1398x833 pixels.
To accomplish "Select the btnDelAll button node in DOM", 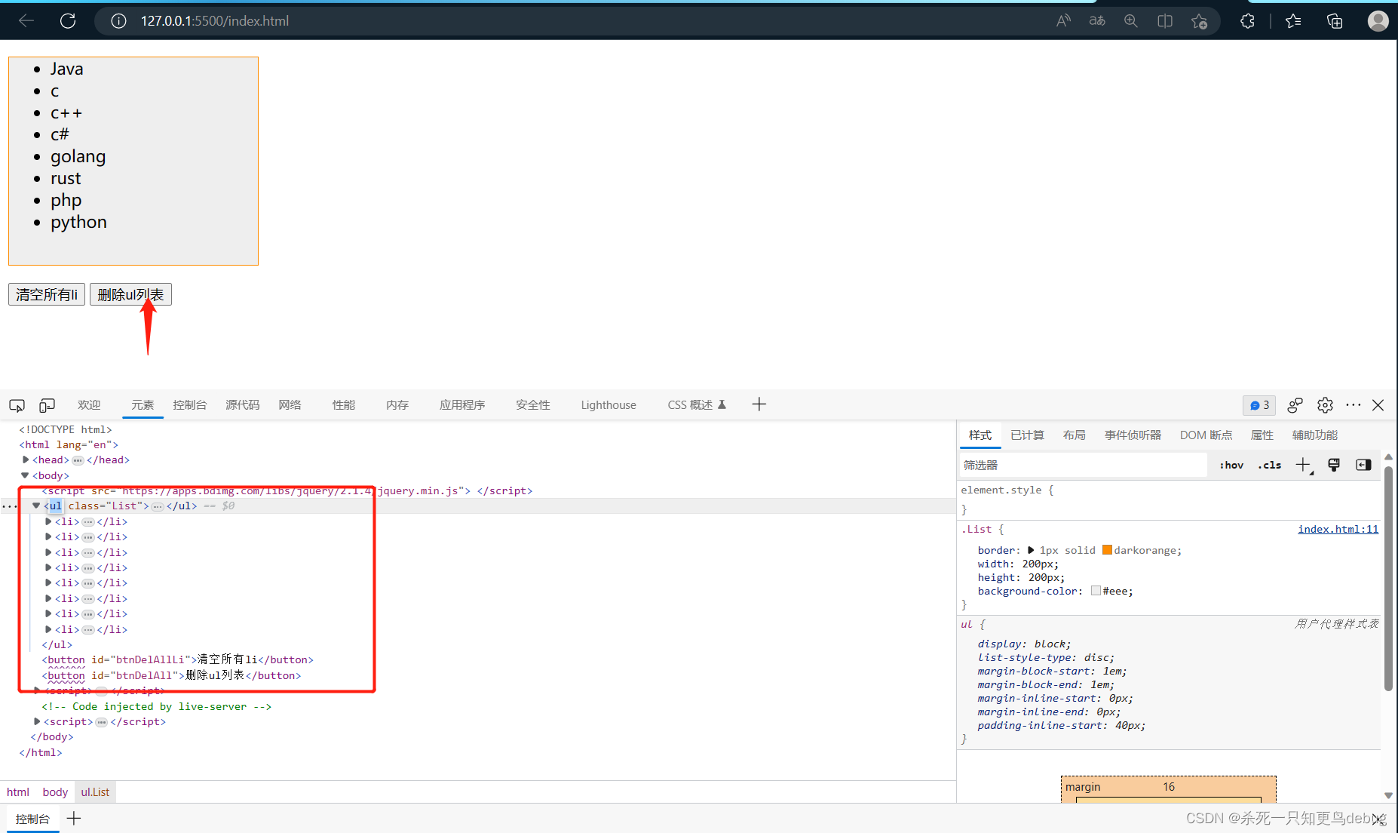I will 171,675.
